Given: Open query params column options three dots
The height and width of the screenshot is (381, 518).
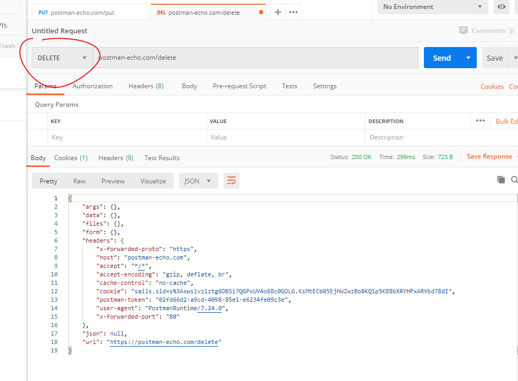Looking at the screenshot, I should click(480, 121).
